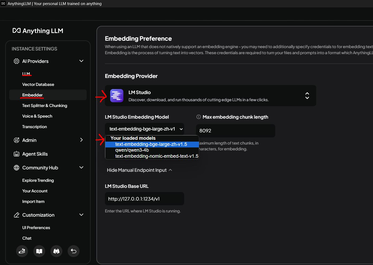Click the Community Hub globe icon

coord(16,168)
